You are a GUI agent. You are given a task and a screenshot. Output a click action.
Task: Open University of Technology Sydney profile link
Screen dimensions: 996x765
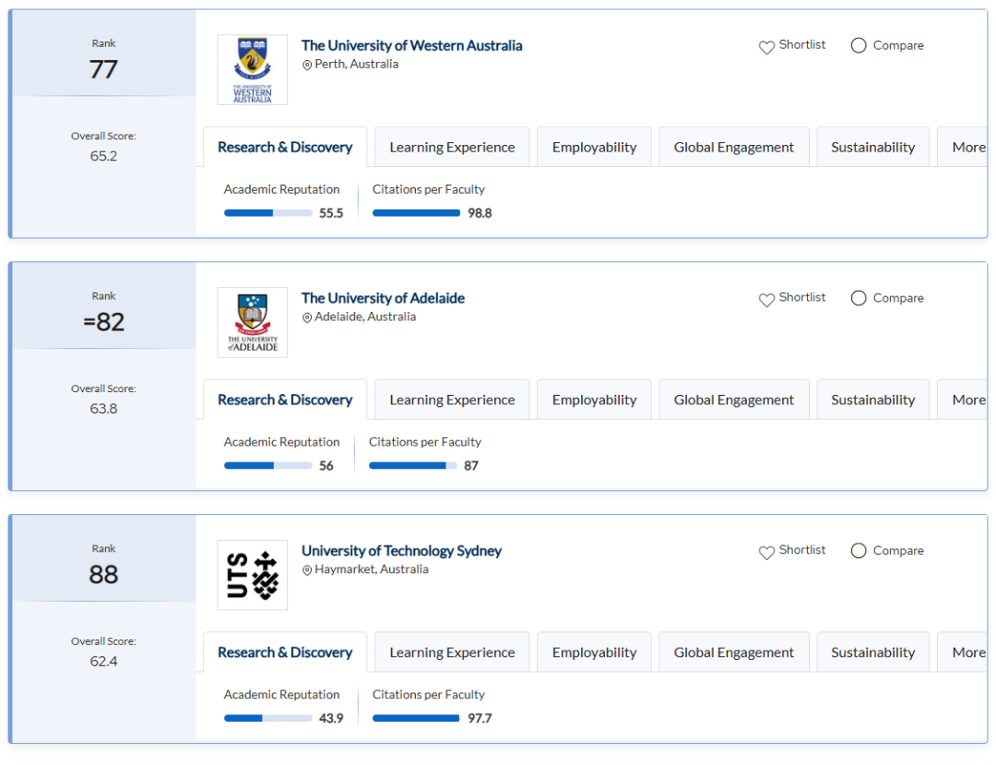(x=401, y=551)
